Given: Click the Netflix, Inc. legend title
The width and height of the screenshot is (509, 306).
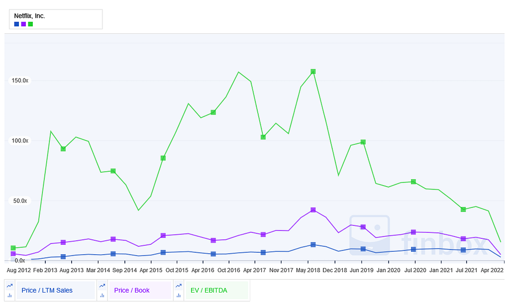Looking at the screenshot, I should tap(29, 16).
